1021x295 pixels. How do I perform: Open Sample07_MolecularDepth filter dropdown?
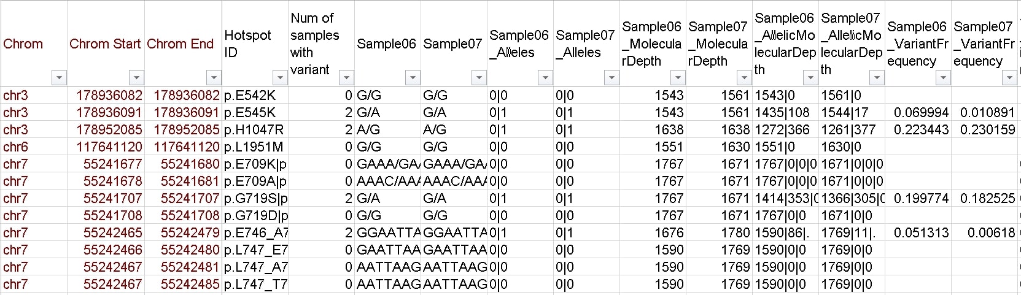[744, 78]
